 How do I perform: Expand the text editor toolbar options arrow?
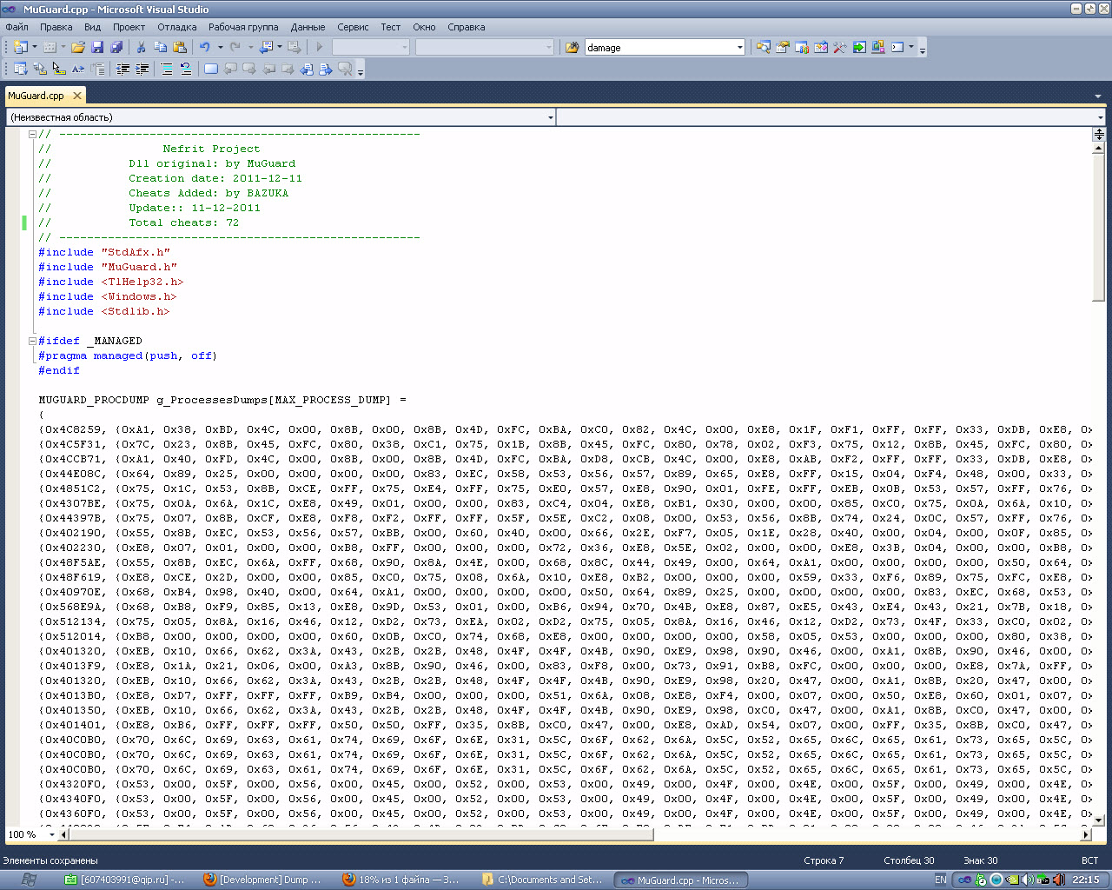[361, 70]
